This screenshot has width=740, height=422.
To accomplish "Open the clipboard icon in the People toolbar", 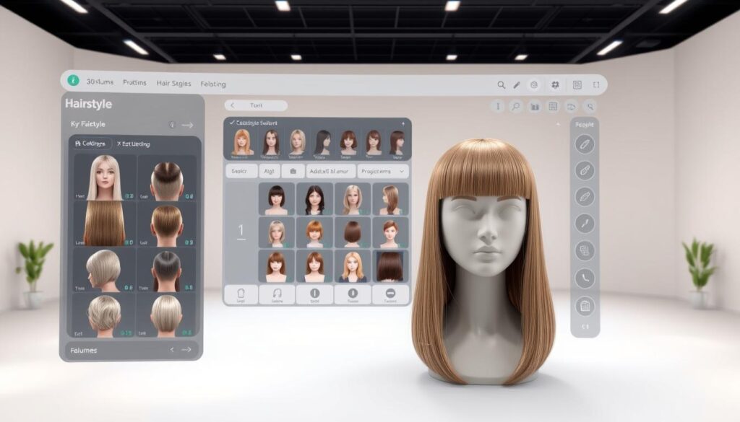I will tap(585, 306).
